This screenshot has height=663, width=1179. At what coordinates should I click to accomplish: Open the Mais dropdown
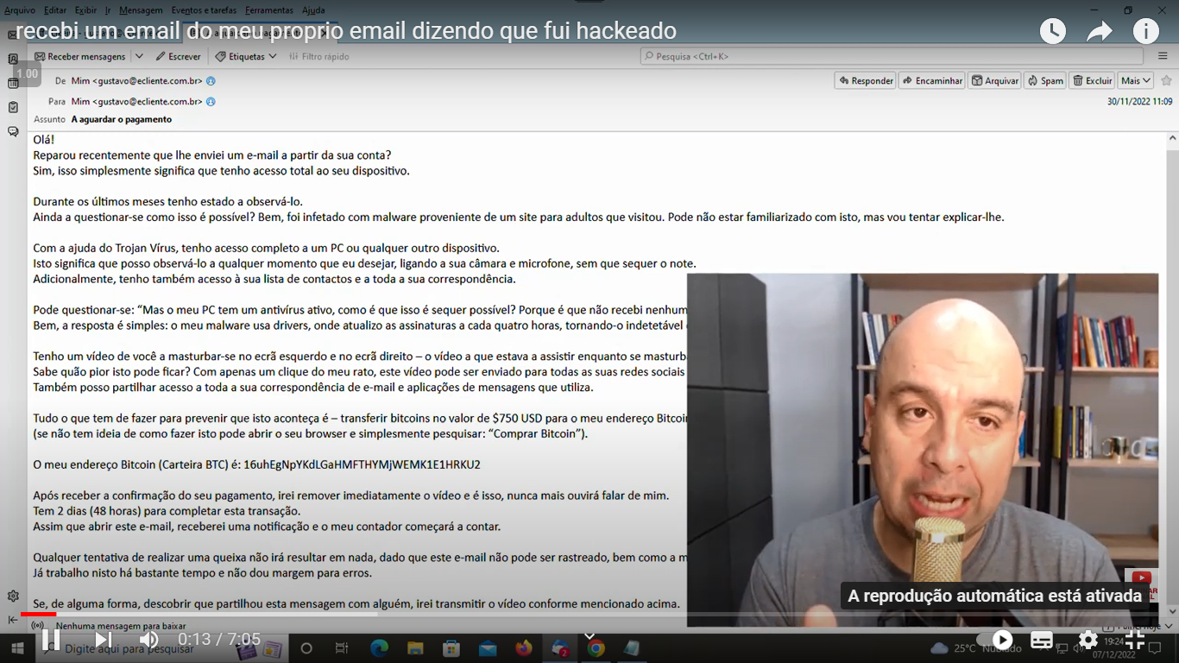(1135, 80)
